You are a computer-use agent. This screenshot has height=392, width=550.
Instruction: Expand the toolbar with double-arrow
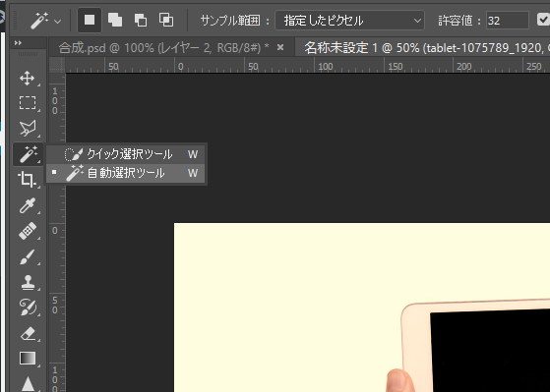pos(19,43)
